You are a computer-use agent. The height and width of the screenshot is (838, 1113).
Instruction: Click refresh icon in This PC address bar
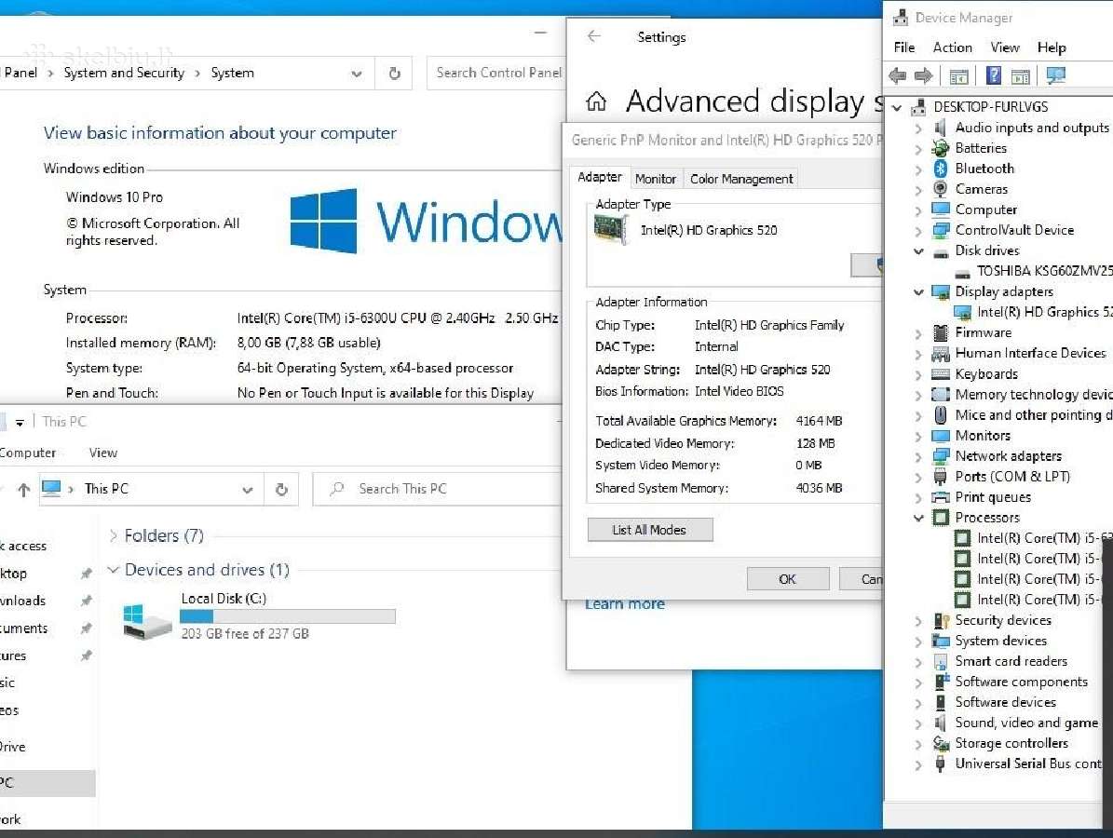(282, 489)
